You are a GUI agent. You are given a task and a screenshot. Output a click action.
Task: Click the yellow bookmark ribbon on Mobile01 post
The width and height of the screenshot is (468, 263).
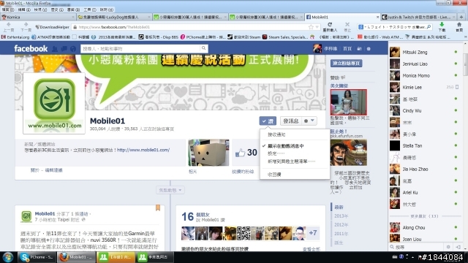(158, 207)
